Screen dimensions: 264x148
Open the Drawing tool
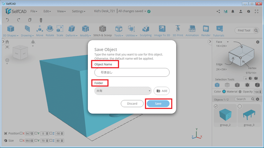(x=27, y=31)
